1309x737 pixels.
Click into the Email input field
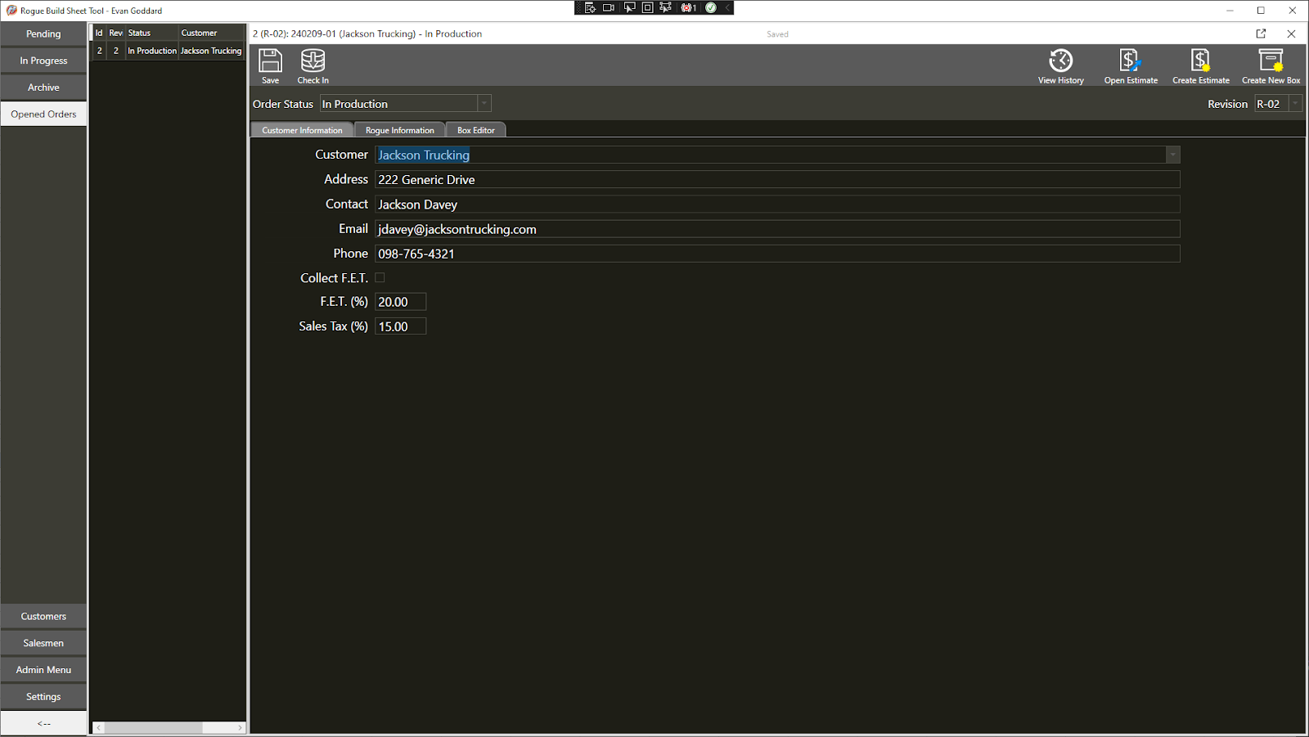click(x=777, y=229)
